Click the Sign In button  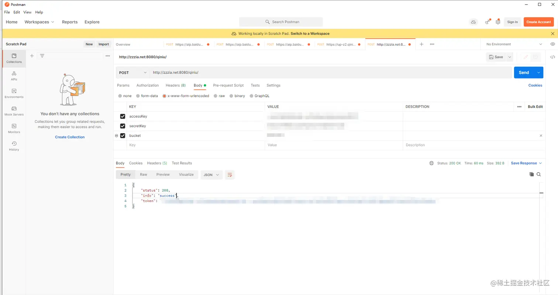coord(513,22)
